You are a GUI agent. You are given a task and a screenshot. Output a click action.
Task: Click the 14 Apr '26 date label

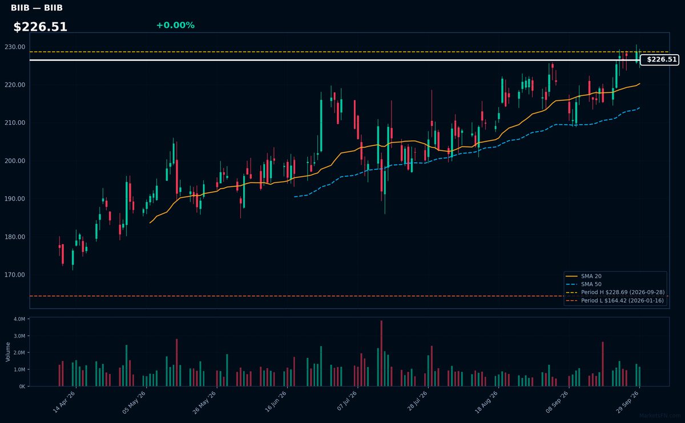pyautogui.click(x=65, y=402)
